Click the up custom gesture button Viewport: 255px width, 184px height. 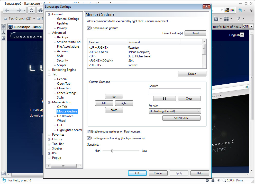click(x=114, y=97)
